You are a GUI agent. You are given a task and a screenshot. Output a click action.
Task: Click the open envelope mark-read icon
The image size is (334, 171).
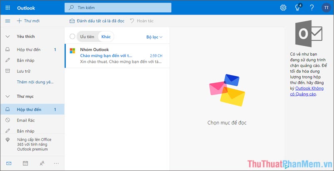[72, 21]
